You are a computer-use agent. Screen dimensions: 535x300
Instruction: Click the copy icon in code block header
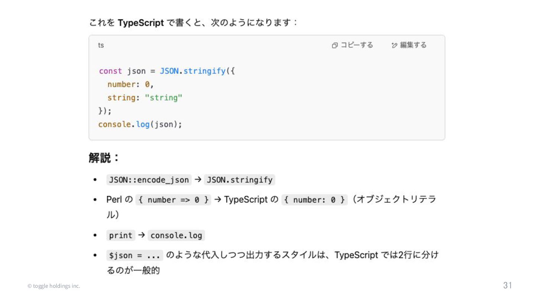click(x=335, y=45)
